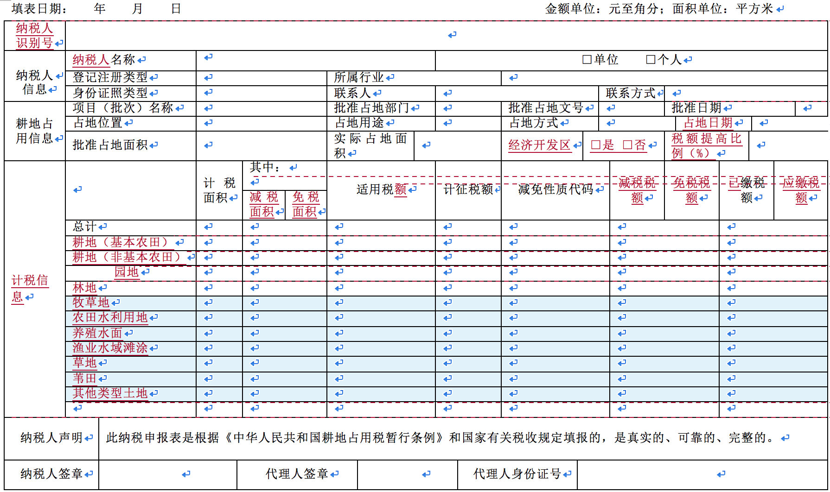The width and height of the screenshot is (830, 492).
Task: Click the 经济开发区 label
Action: (539, 145)
